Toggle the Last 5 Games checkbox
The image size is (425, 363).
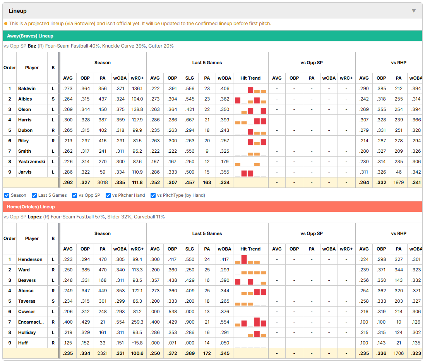coord(34,195)
